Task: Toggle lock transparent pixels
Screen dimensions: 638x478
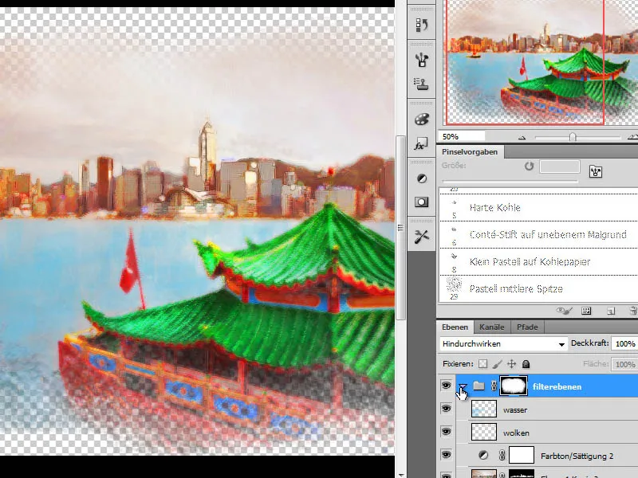Action: (482, 364)
